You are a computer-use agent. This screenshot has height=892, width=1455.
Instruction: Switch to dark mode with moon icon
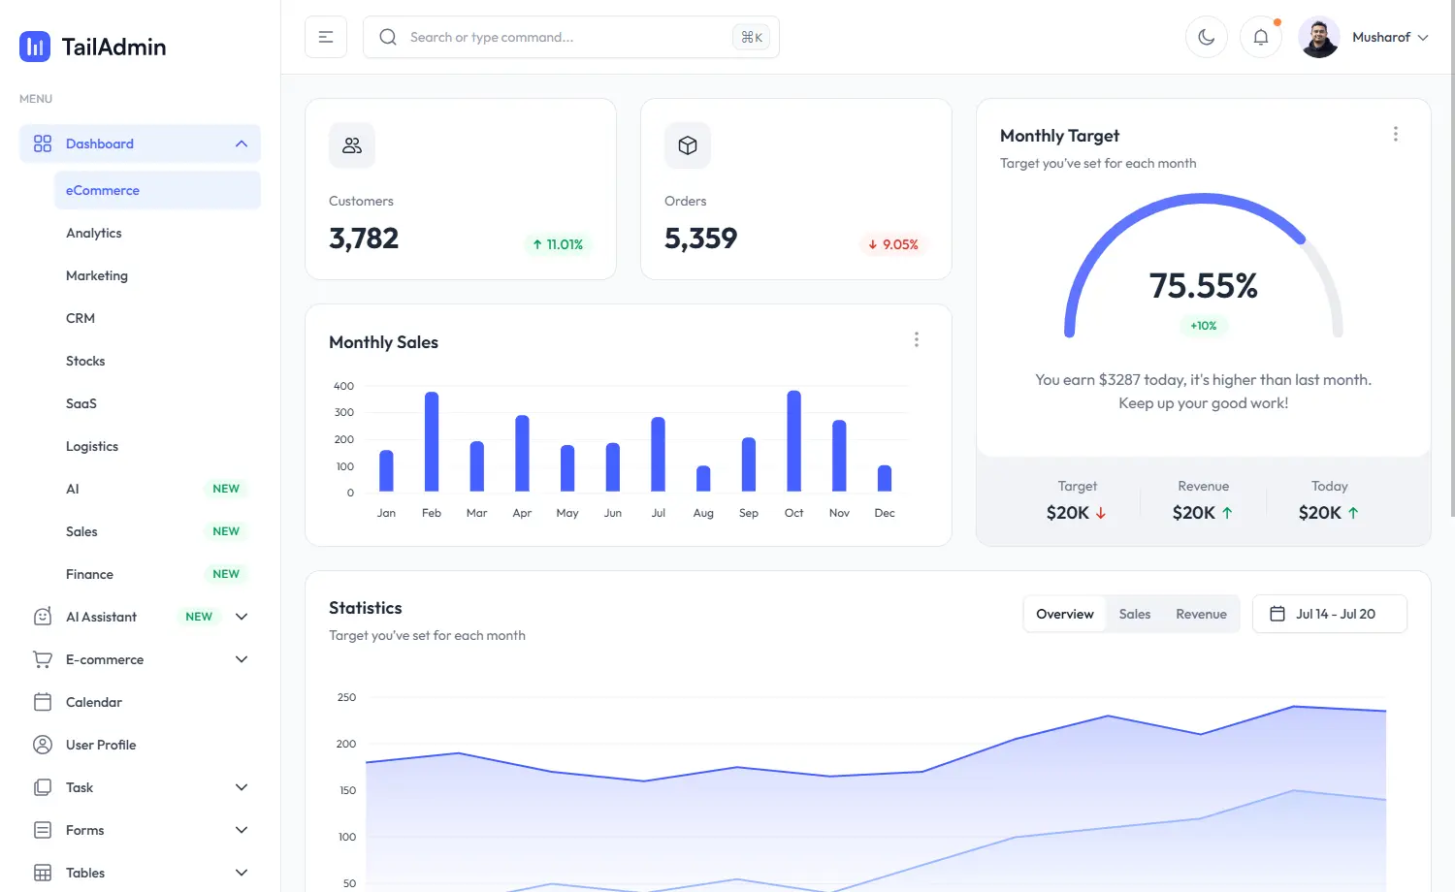click(x=1207, y=37)
